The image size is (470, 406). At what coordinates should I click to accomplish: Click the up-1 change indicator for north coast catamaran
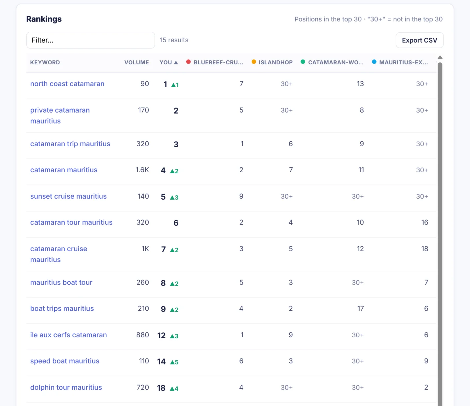pos(175,85)
